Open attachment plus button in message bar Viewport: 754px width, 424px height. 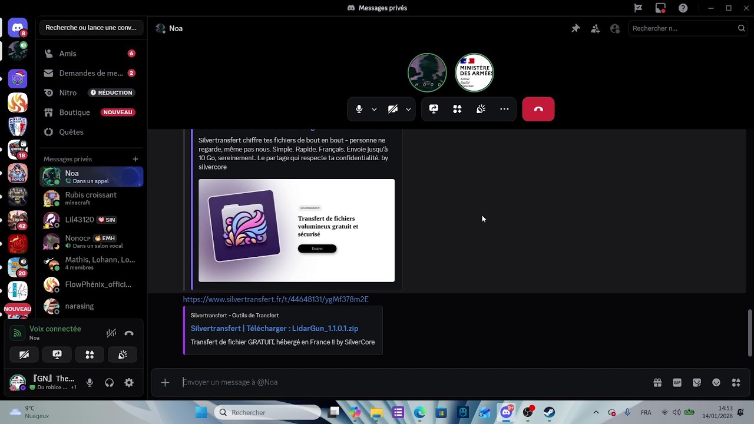[165, 383]
